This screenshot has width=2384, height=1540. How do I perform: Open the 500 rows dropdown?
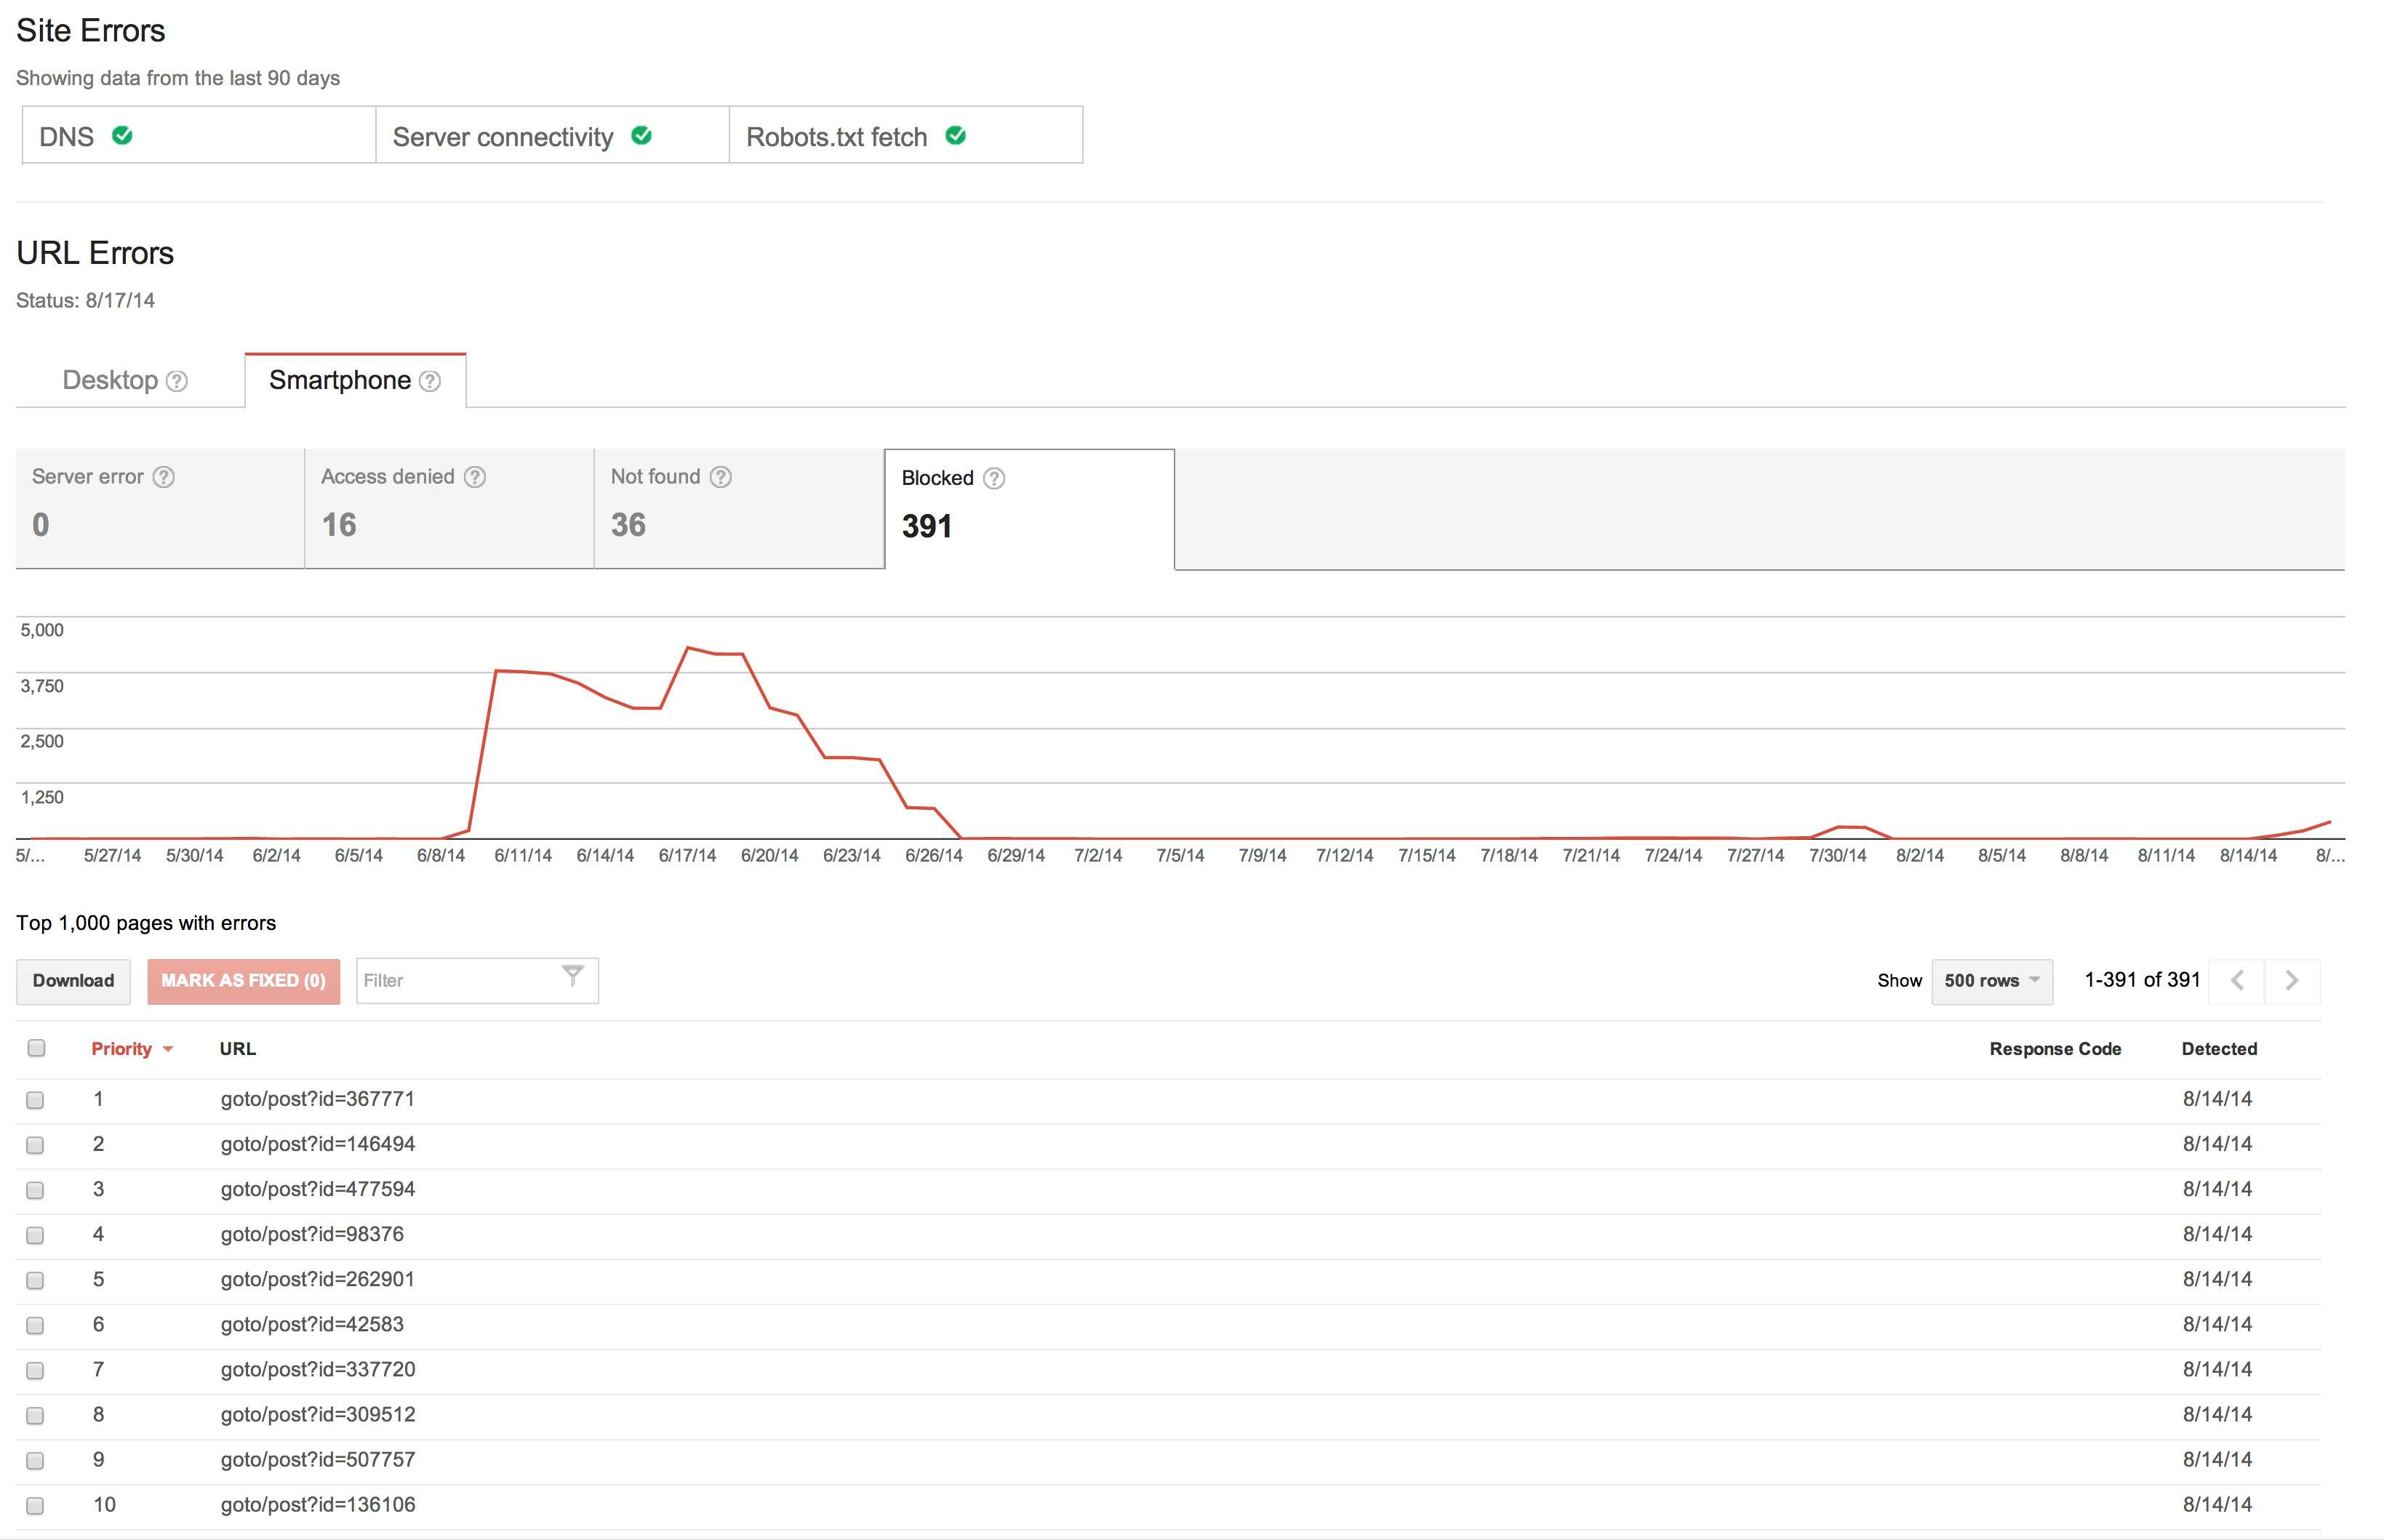point(1991,981)
